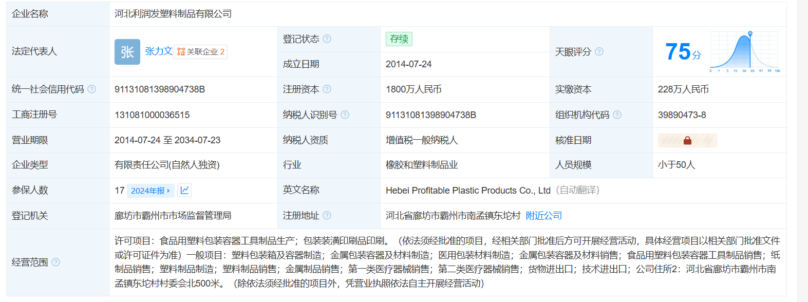Click the 天眼评分 distribution chart
The width and height of the screenshot is (808, 302).
pyautogui.click(x=744, y=52)
